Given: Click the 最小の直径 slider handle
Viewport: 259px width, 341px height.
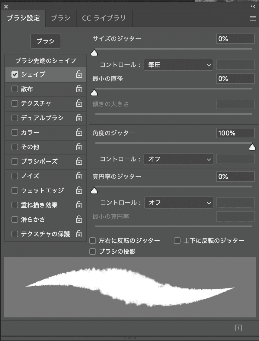Looking at the screenshot, I should (94, 93).
